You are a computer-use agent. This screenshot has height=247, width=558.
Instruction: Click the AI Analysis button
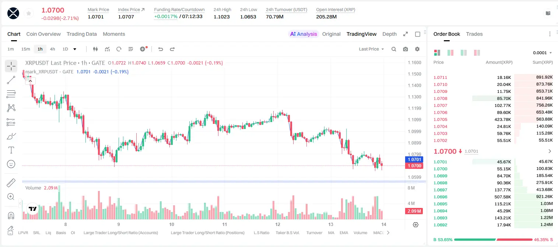303,34
